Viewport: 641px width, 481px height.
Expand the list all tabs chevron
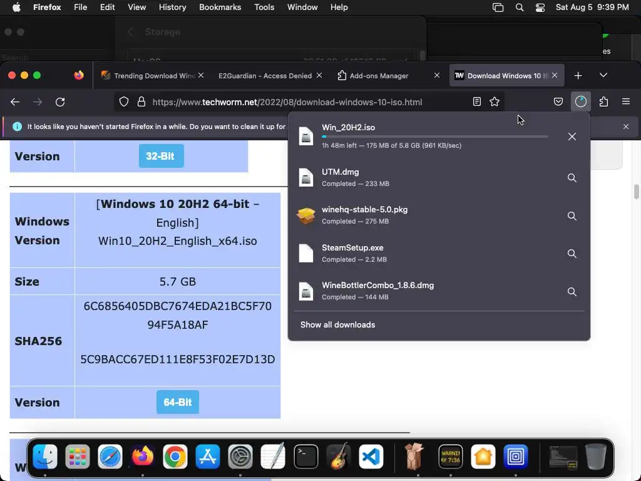(x=603, y=75)
